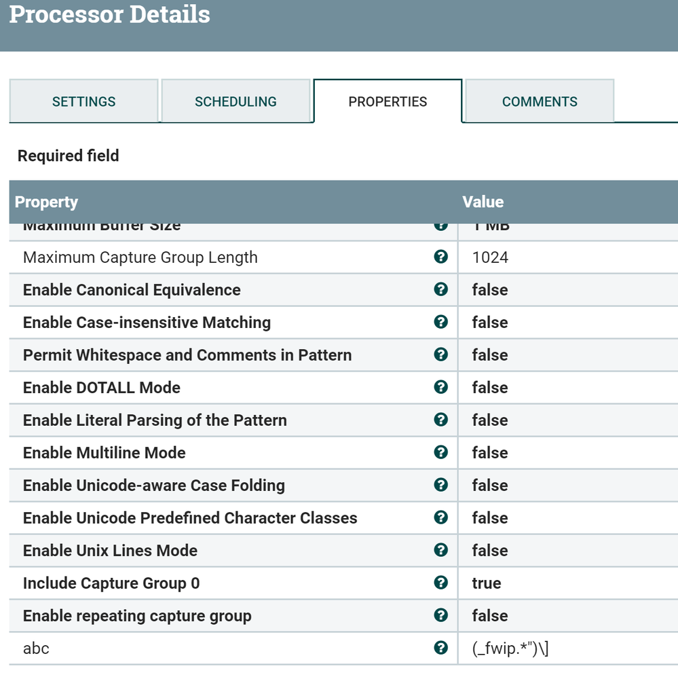
Task: Click help icon for Enable DOTALL Mode
Action: tap(440, 388)
